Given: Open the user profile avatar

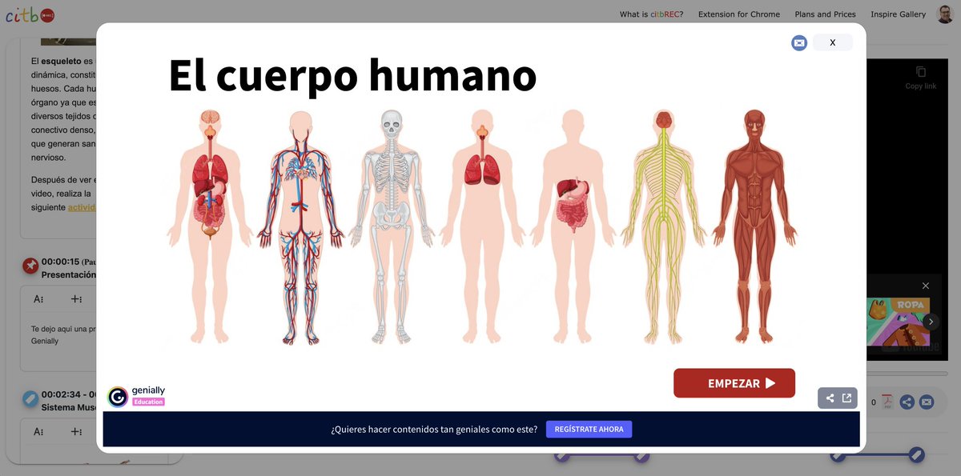Looking at the screenshot, I should (x=946, y=14).
